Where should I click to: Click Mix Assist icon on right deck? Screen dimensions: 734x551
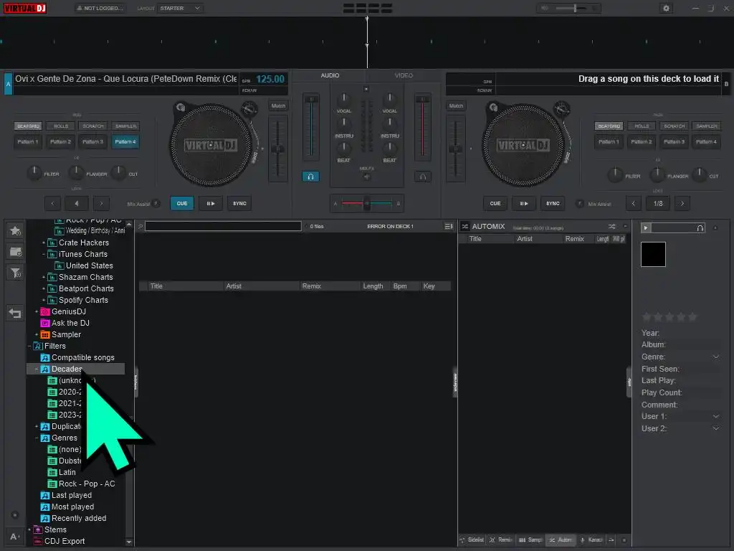579,203
